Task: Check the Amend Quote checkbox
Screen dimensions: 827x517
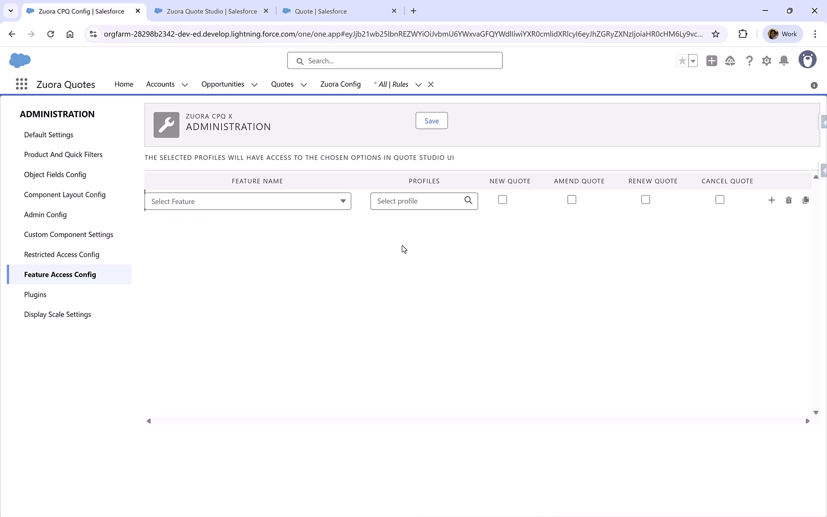Action: coord(571,199)
